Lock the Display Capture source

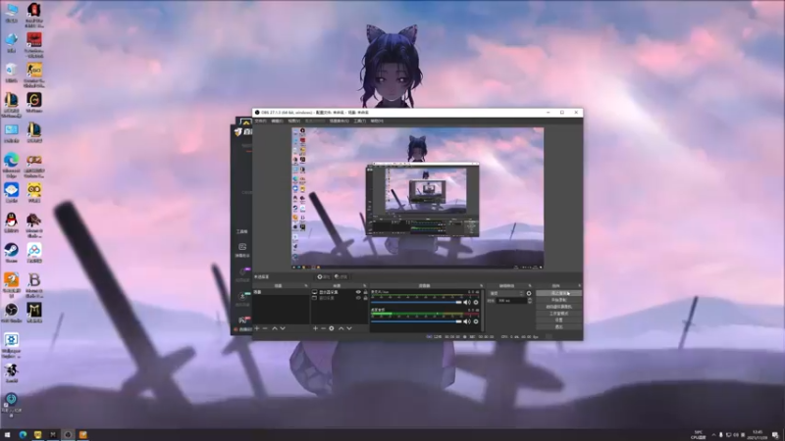pyautogui.click(x=365, y=292)
